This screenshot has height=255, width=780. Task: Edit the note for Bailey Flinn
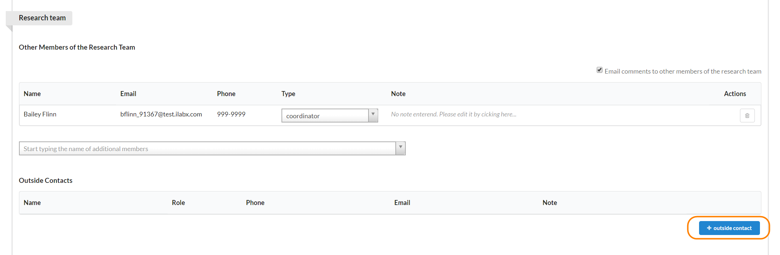(453, 114)
